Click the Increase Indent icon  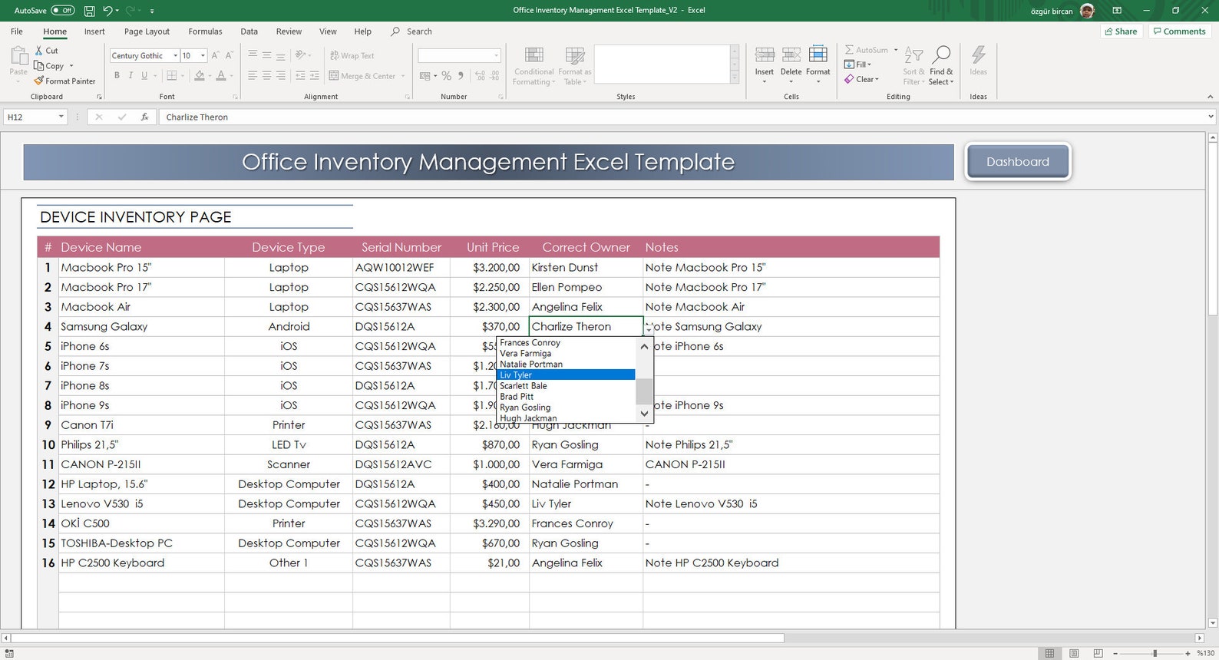click(x=314, y=75)
